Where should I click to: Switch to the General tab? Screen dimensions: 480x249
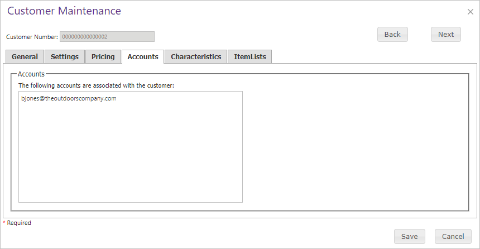25,56
